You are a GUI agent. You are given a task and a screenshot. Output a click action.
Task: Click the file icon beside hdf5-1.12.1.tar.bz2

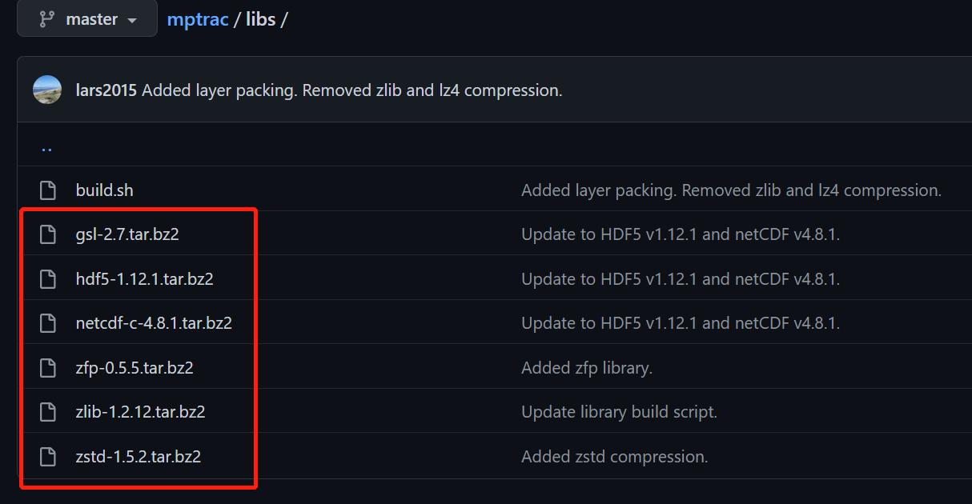(48, 279)
